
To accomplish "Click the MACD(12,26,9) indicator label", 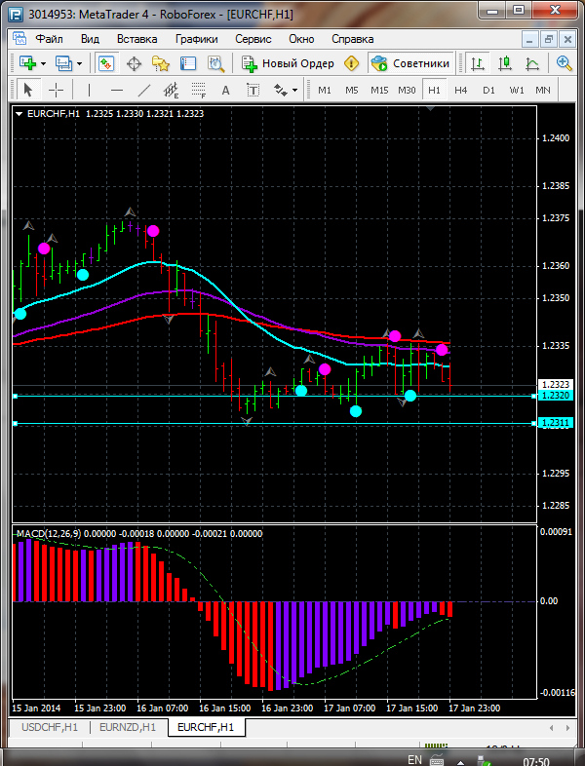I will coord(49,533).
